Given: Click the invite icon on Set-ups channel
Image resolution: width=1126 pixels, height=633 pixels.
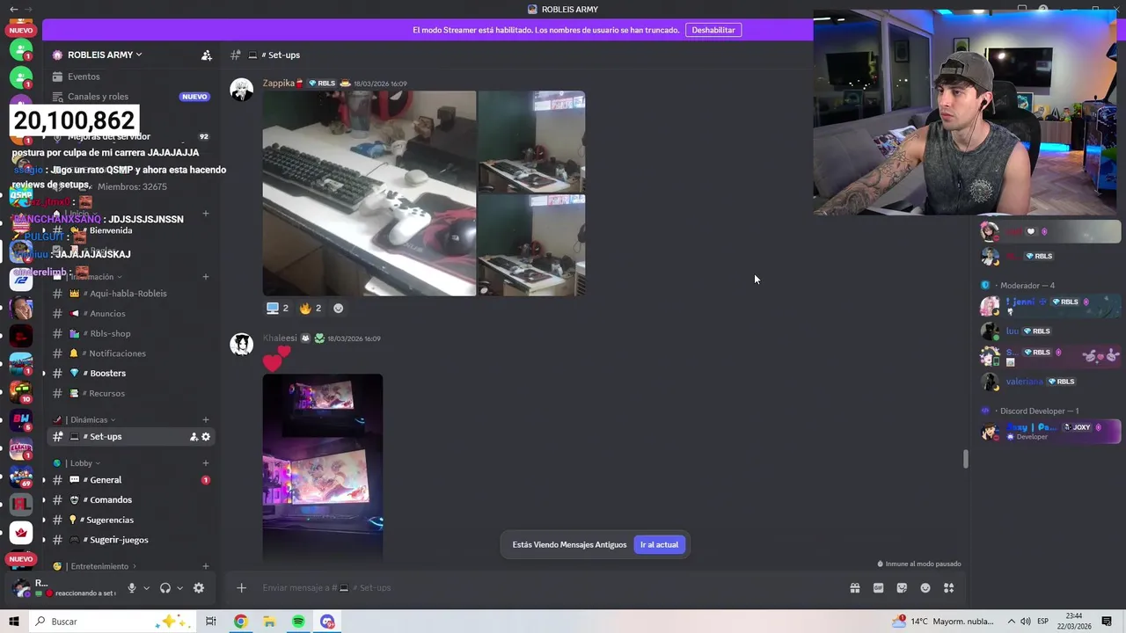Looking at the screenshot, I should [194, 437].
